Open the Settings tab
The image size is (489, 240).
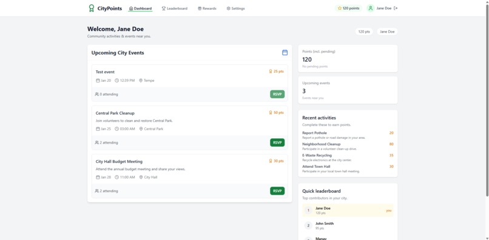pyautogui.click(x=236, y=8)
